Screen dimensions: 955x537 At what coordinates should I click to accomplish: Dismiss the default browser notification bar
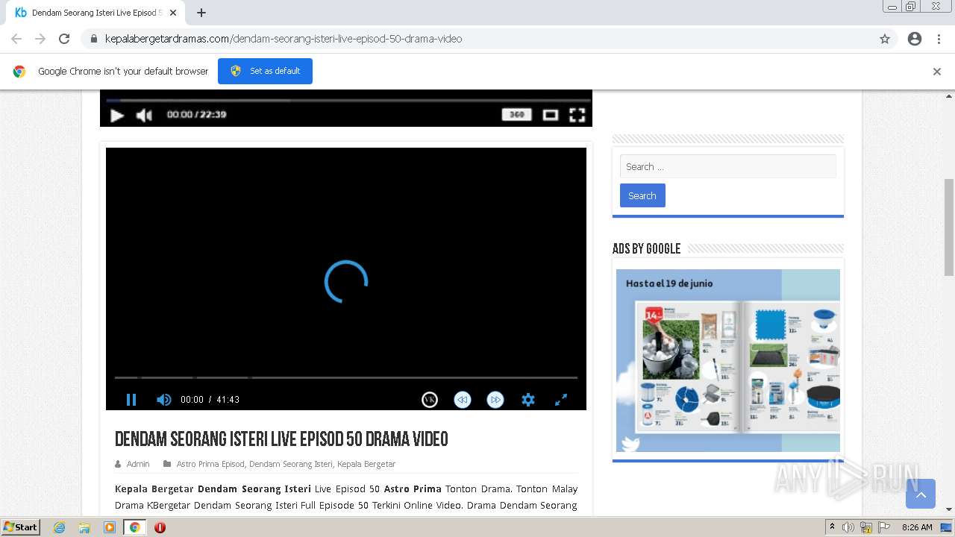pos(937,72)
